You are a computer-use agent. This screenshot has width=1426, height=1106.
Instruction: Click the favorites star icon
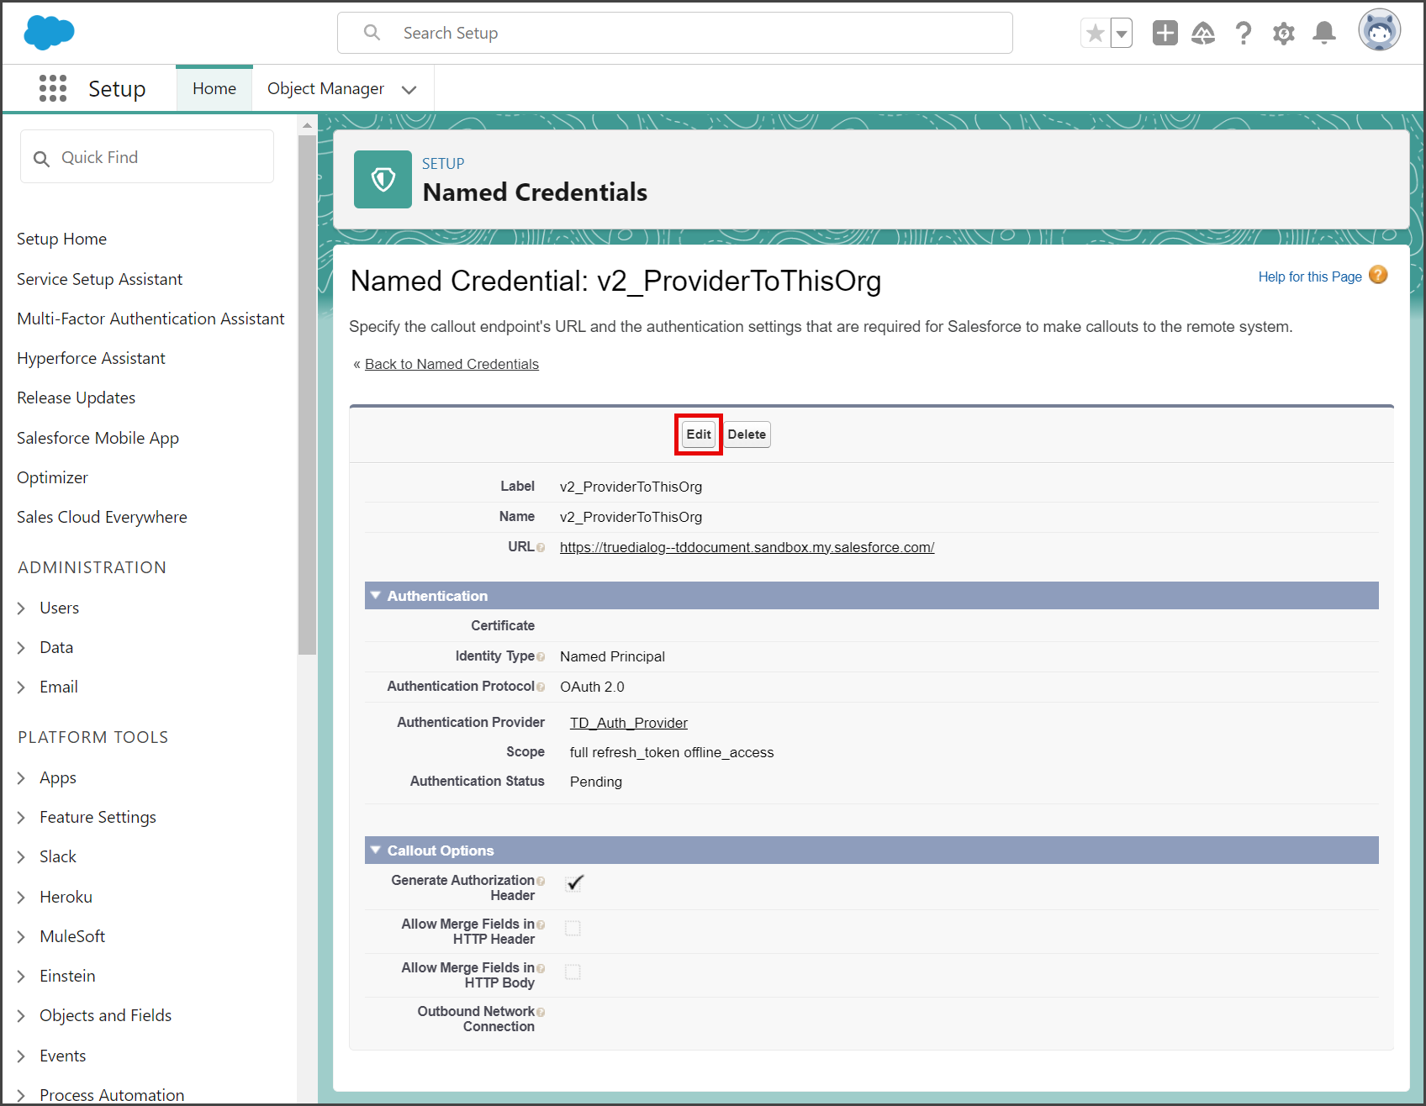pyautogui.click(x=1095, y=34)
